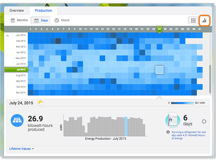Click the up chevron above the month list
The width and height of the screenshot is (216, 161).
7,36
